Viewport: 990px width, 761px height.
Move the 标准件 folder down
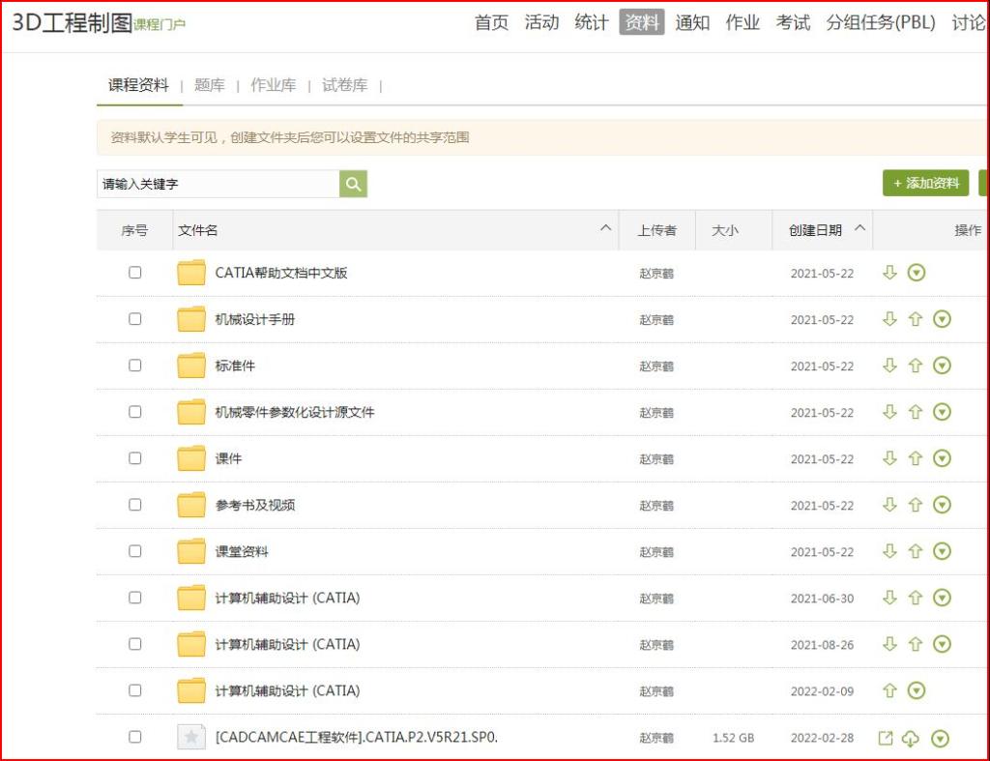[x=890, y=366]
